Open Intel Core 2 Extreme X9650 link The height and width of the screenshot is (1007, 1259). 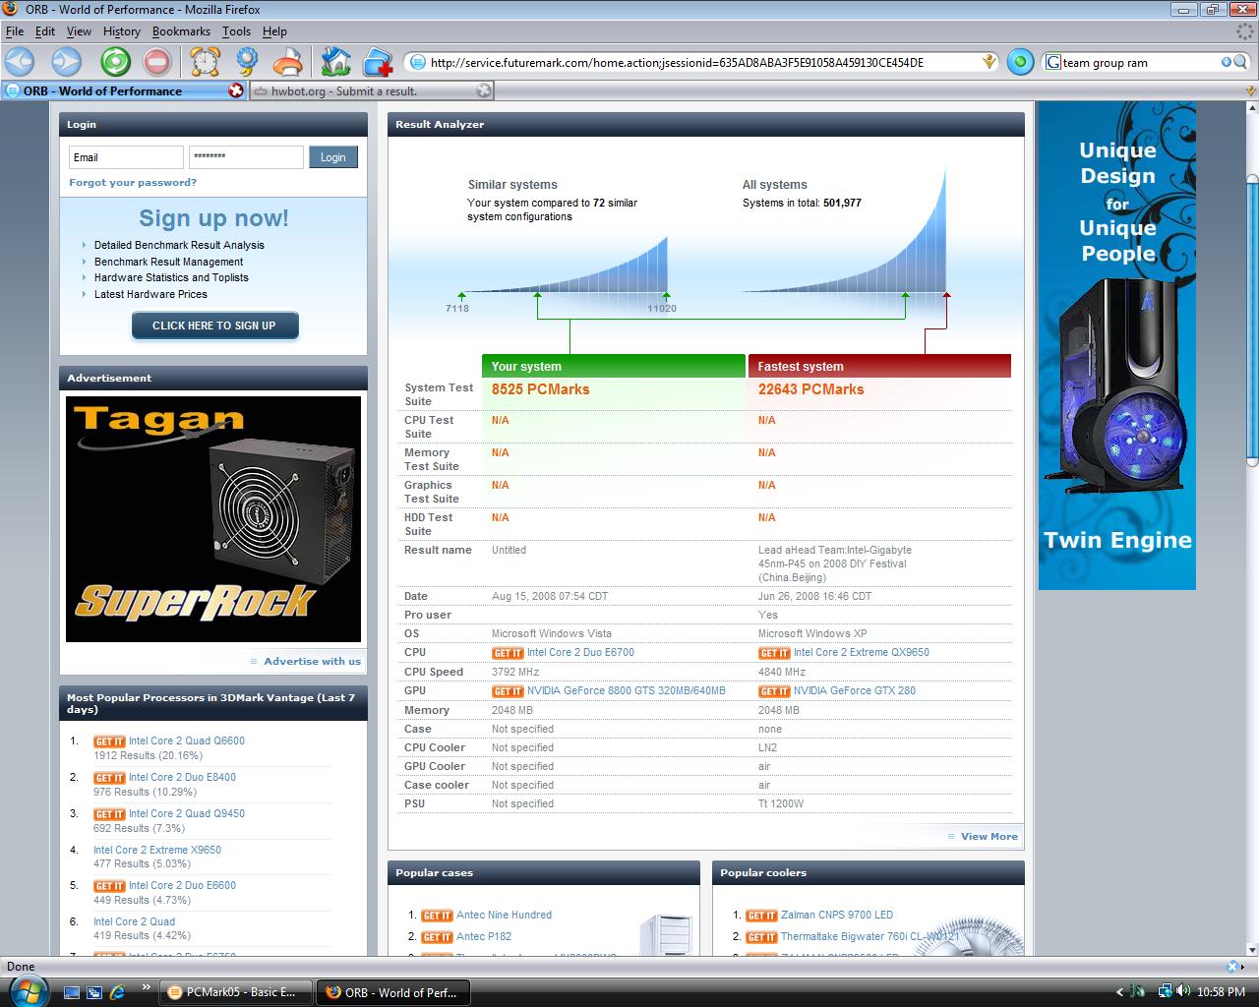pyautogui.click(x=157, y=850)
